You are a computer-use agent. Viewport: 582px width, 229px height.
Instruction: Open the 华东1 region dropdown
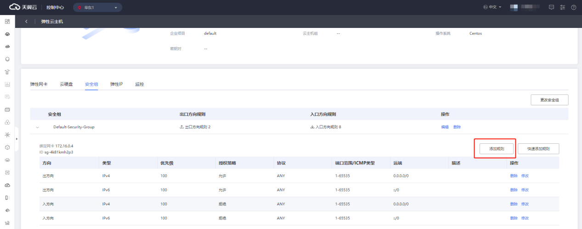point(97,8)
